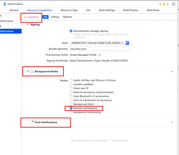Image resolution: width=179 pixels, height=155 pixels.
Task: Remove the Background Modes capability
Action: [172, 71]
